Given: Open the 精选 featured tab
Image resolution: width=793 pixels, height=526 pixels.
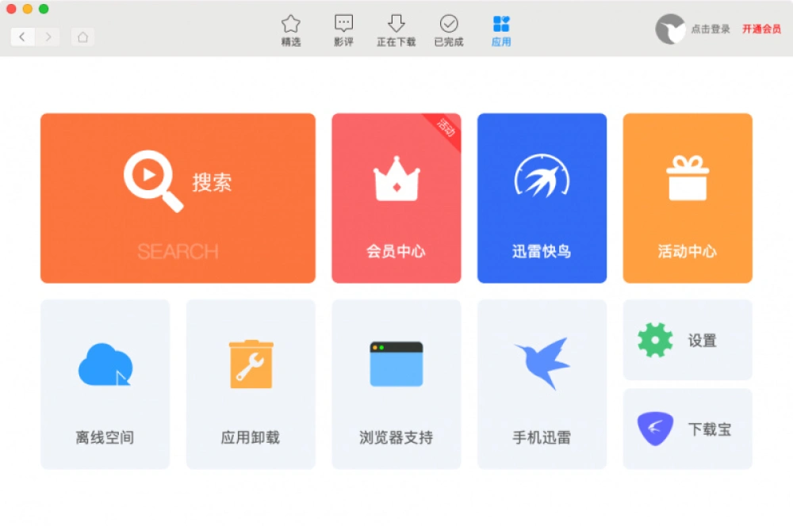Looking at the screenshot, I should pyautogui.click(x=291, y=30).
